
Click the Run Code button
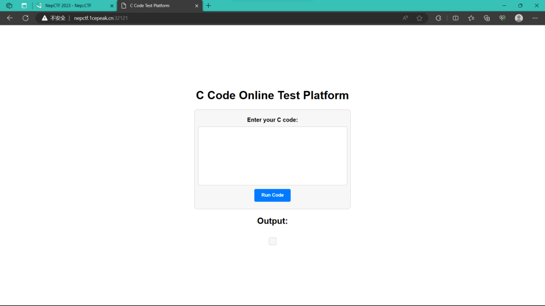[x=272, y=195]
